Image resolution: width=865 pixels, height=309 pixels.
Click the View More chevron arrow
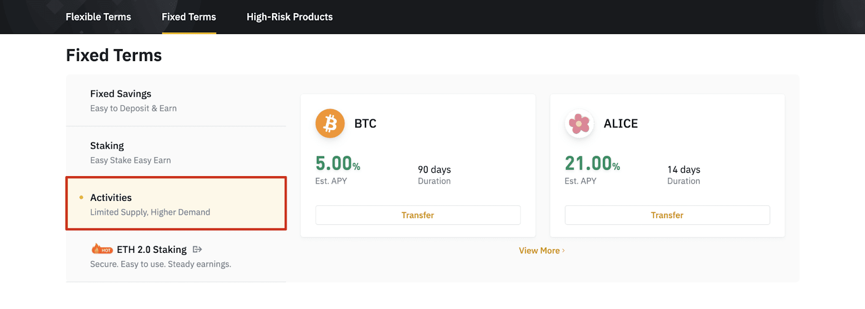coord(563,251)
